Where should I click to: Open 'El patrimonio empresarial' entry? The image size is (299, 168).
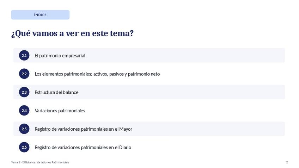click(x=60, y=56)
